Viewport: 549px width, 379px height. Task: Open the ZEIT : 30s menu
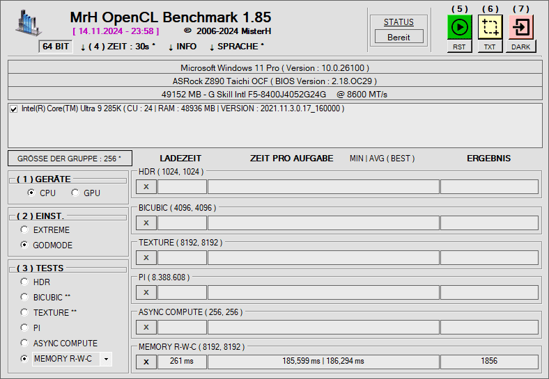[118, 47]
